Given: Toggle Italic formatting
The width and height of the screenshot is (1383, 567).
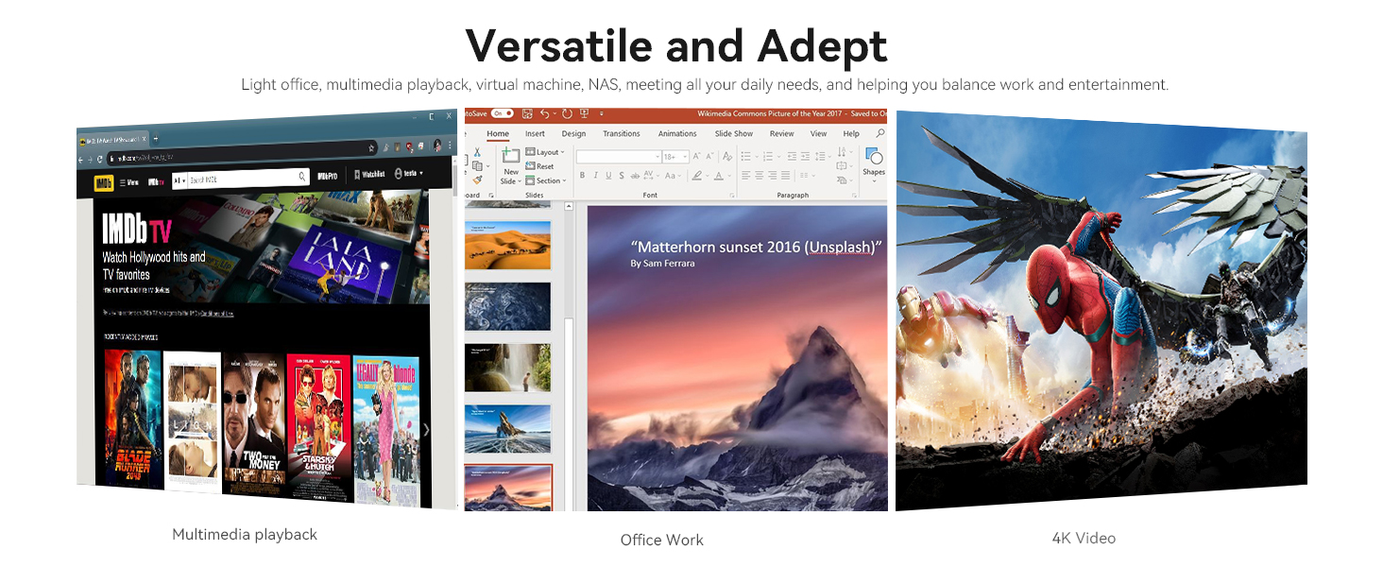Looking at the screenshot, I should click(595, 175).
